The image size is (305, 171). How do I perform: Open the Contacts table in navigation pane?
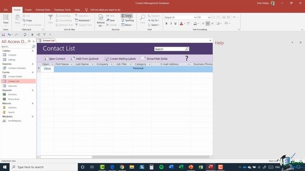[12, 55]
